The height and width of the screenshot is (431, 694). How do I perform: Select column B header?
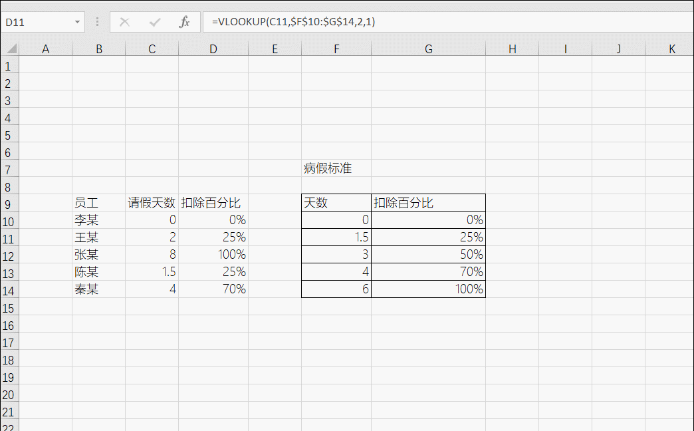[98, 49]
